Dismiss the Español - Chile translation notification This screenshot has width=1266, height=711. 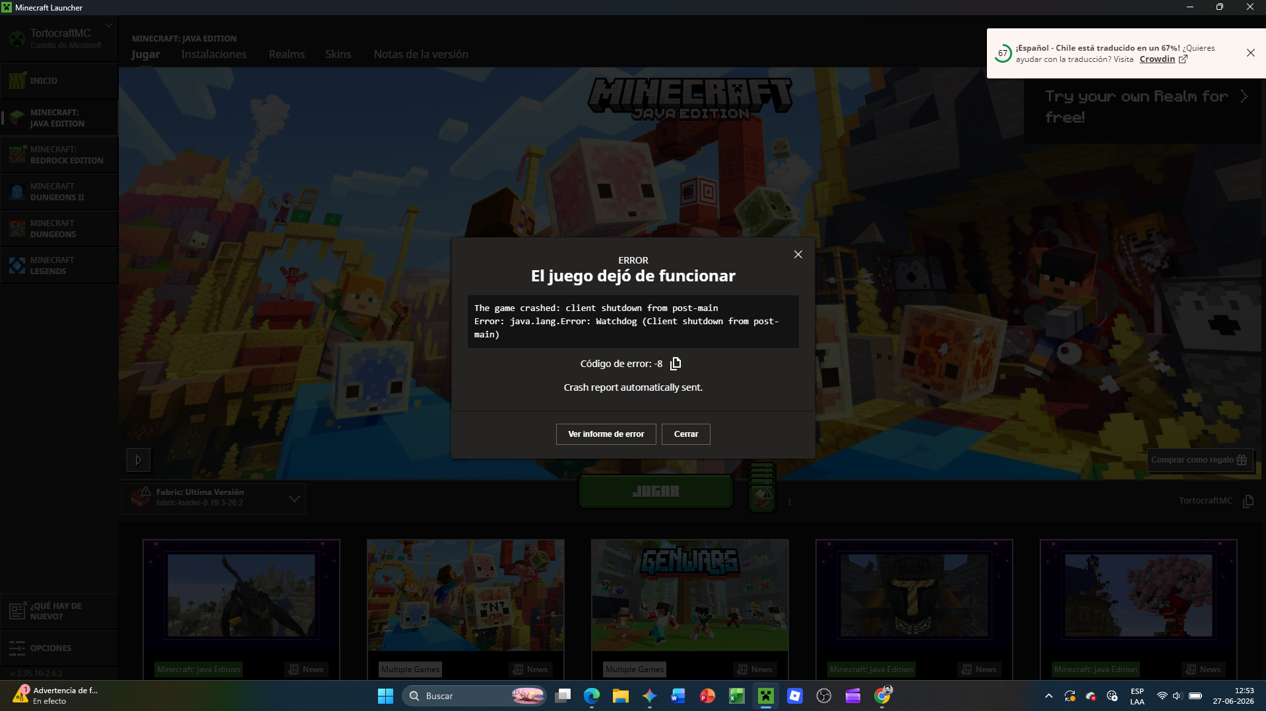[1250, 53]
